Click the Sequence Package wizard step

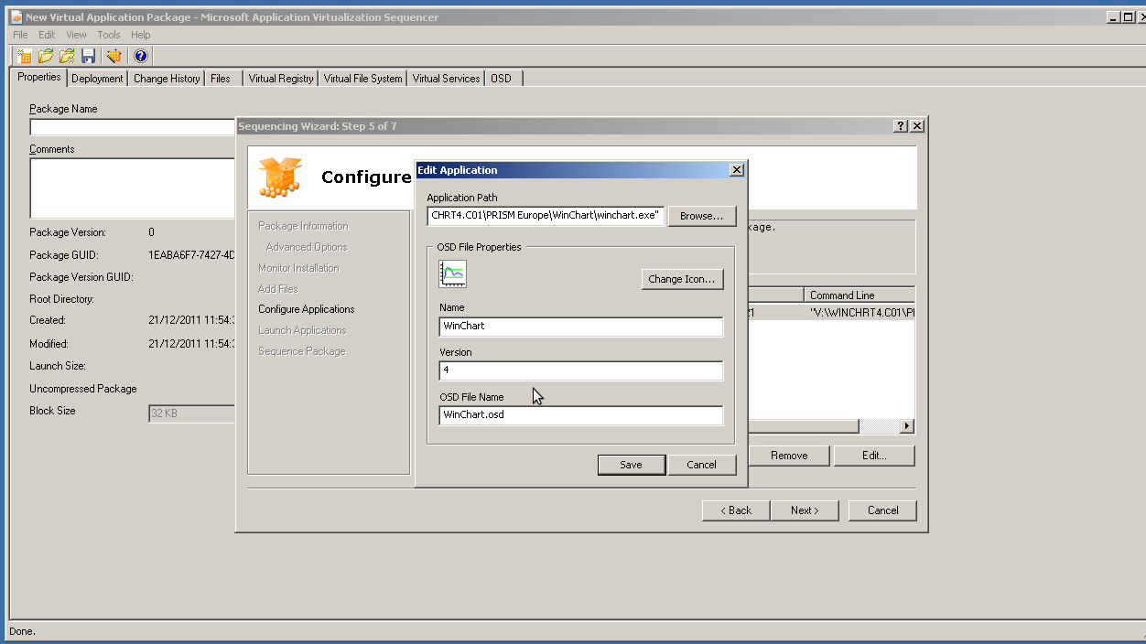click(x=302, y=351)
